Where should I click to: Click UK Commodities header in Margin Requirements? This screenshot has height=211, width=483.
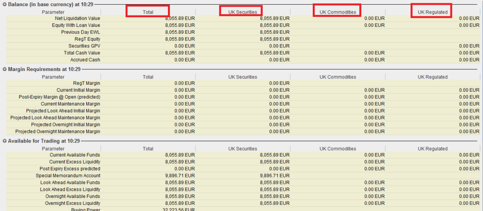338,77
